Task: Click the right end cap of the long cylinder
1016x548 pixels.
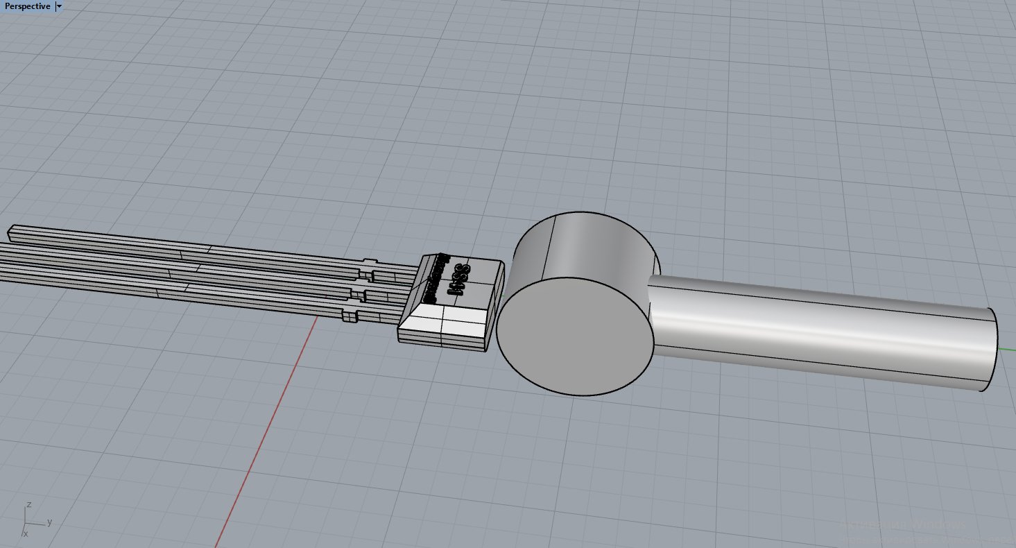Action: point(992,350)
